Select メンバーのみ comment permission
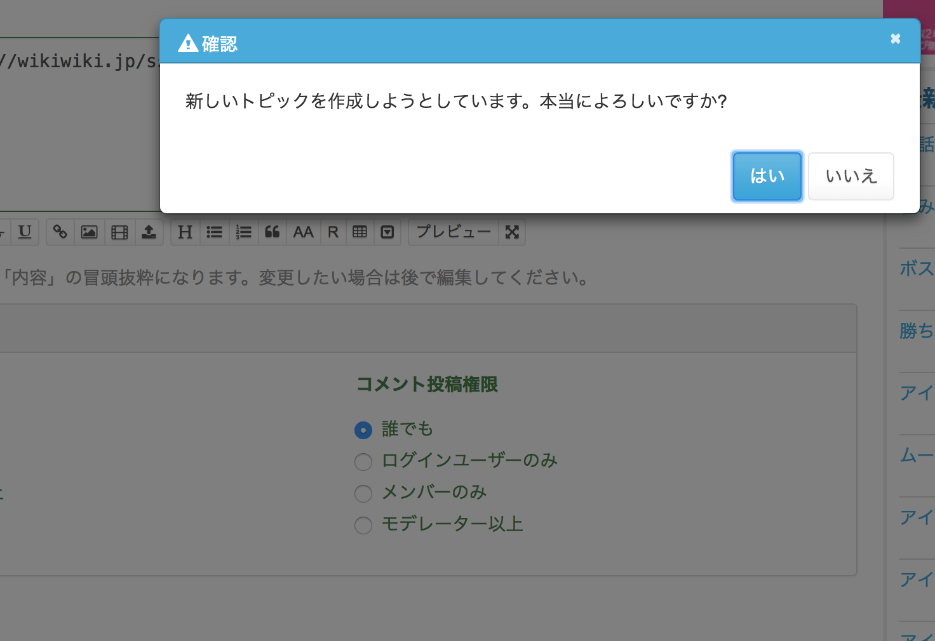 tap(363, 494)
